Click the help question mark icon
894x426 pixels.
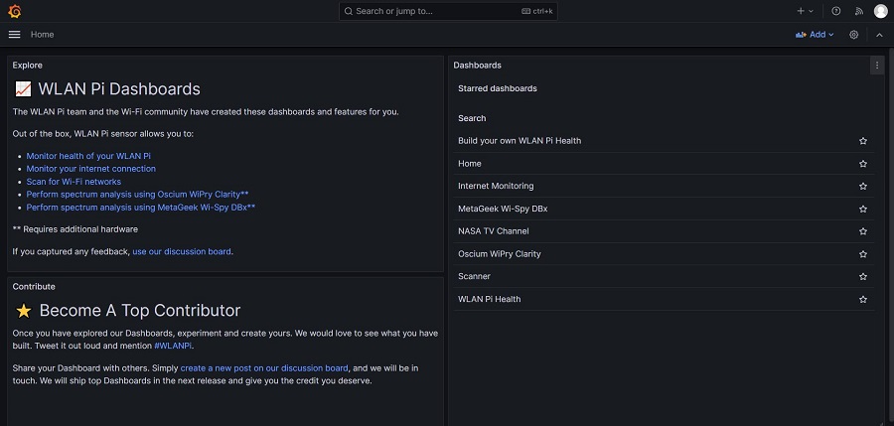click(835, 11)
